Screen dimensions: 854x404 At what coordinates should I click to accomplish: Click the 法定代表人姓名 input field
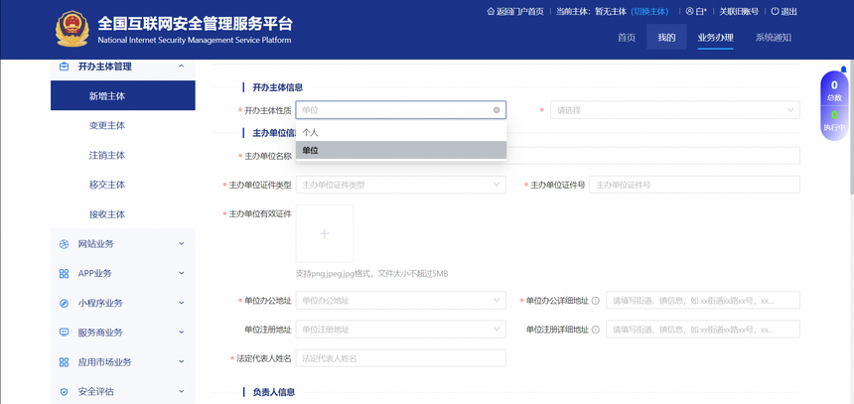click(x=400, y=358)
